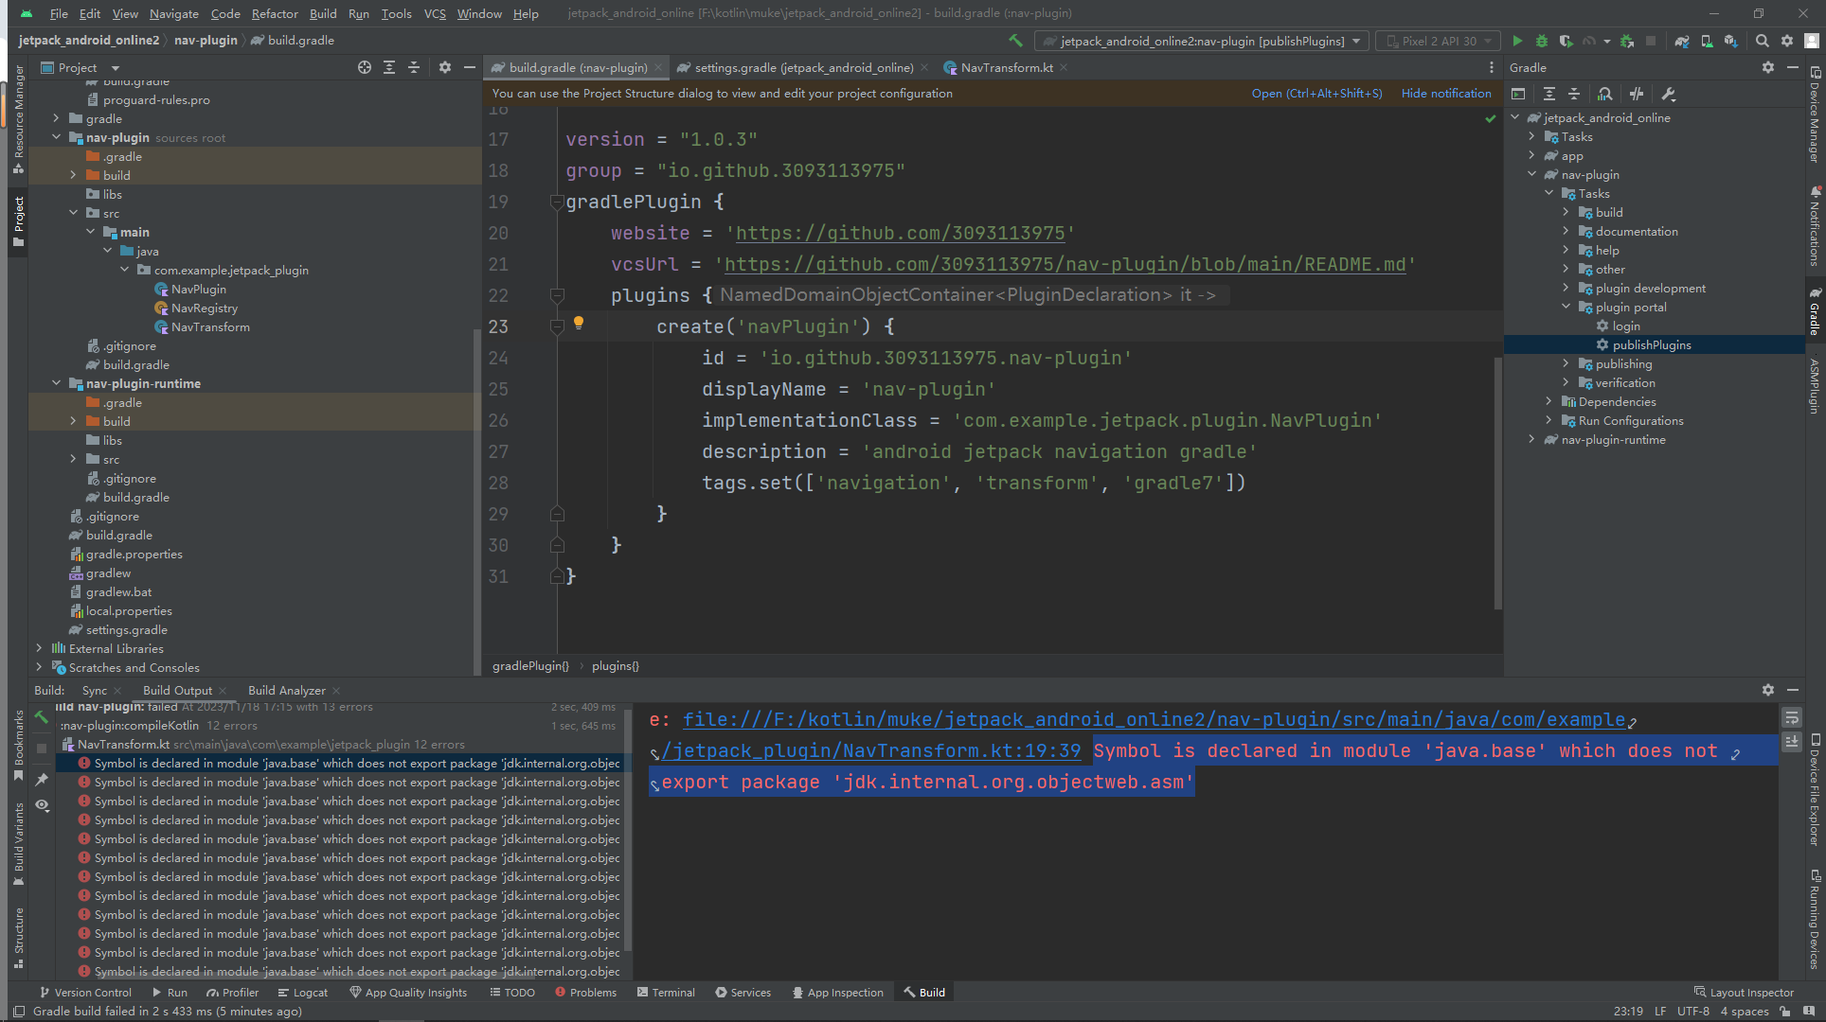1826x1022 pixels.
Task: Click the Debug bug icon
Action: point(1542,41)
